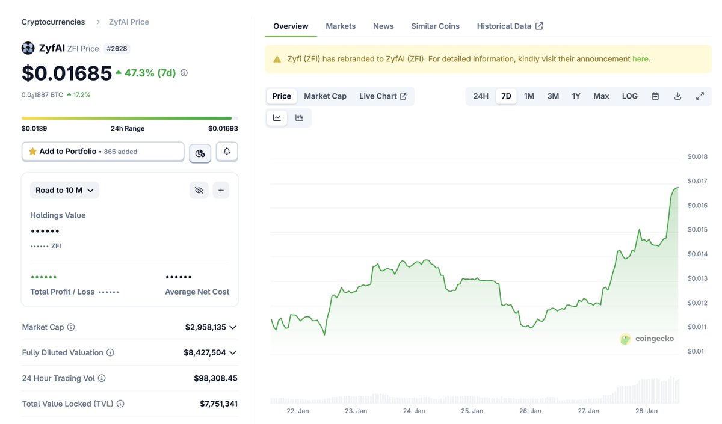Set chart range to 7D
Viewport: 722px width, 424px height.
[506, 96]
